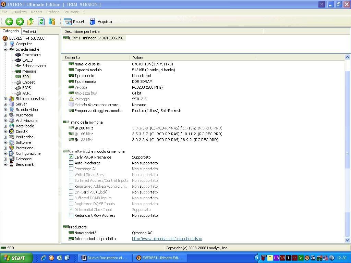This screenshot has height=263, width=351.
Task: Select the EVEREST v4.60.1500 root node
Action: point(27,38)
